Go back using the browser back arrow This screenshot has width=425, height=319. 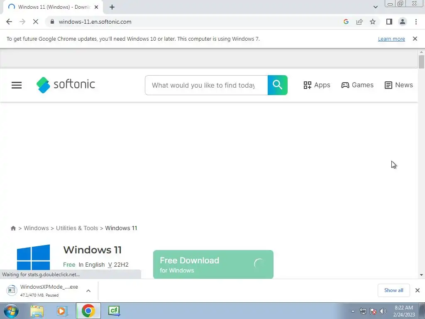[x=9, y=22]
